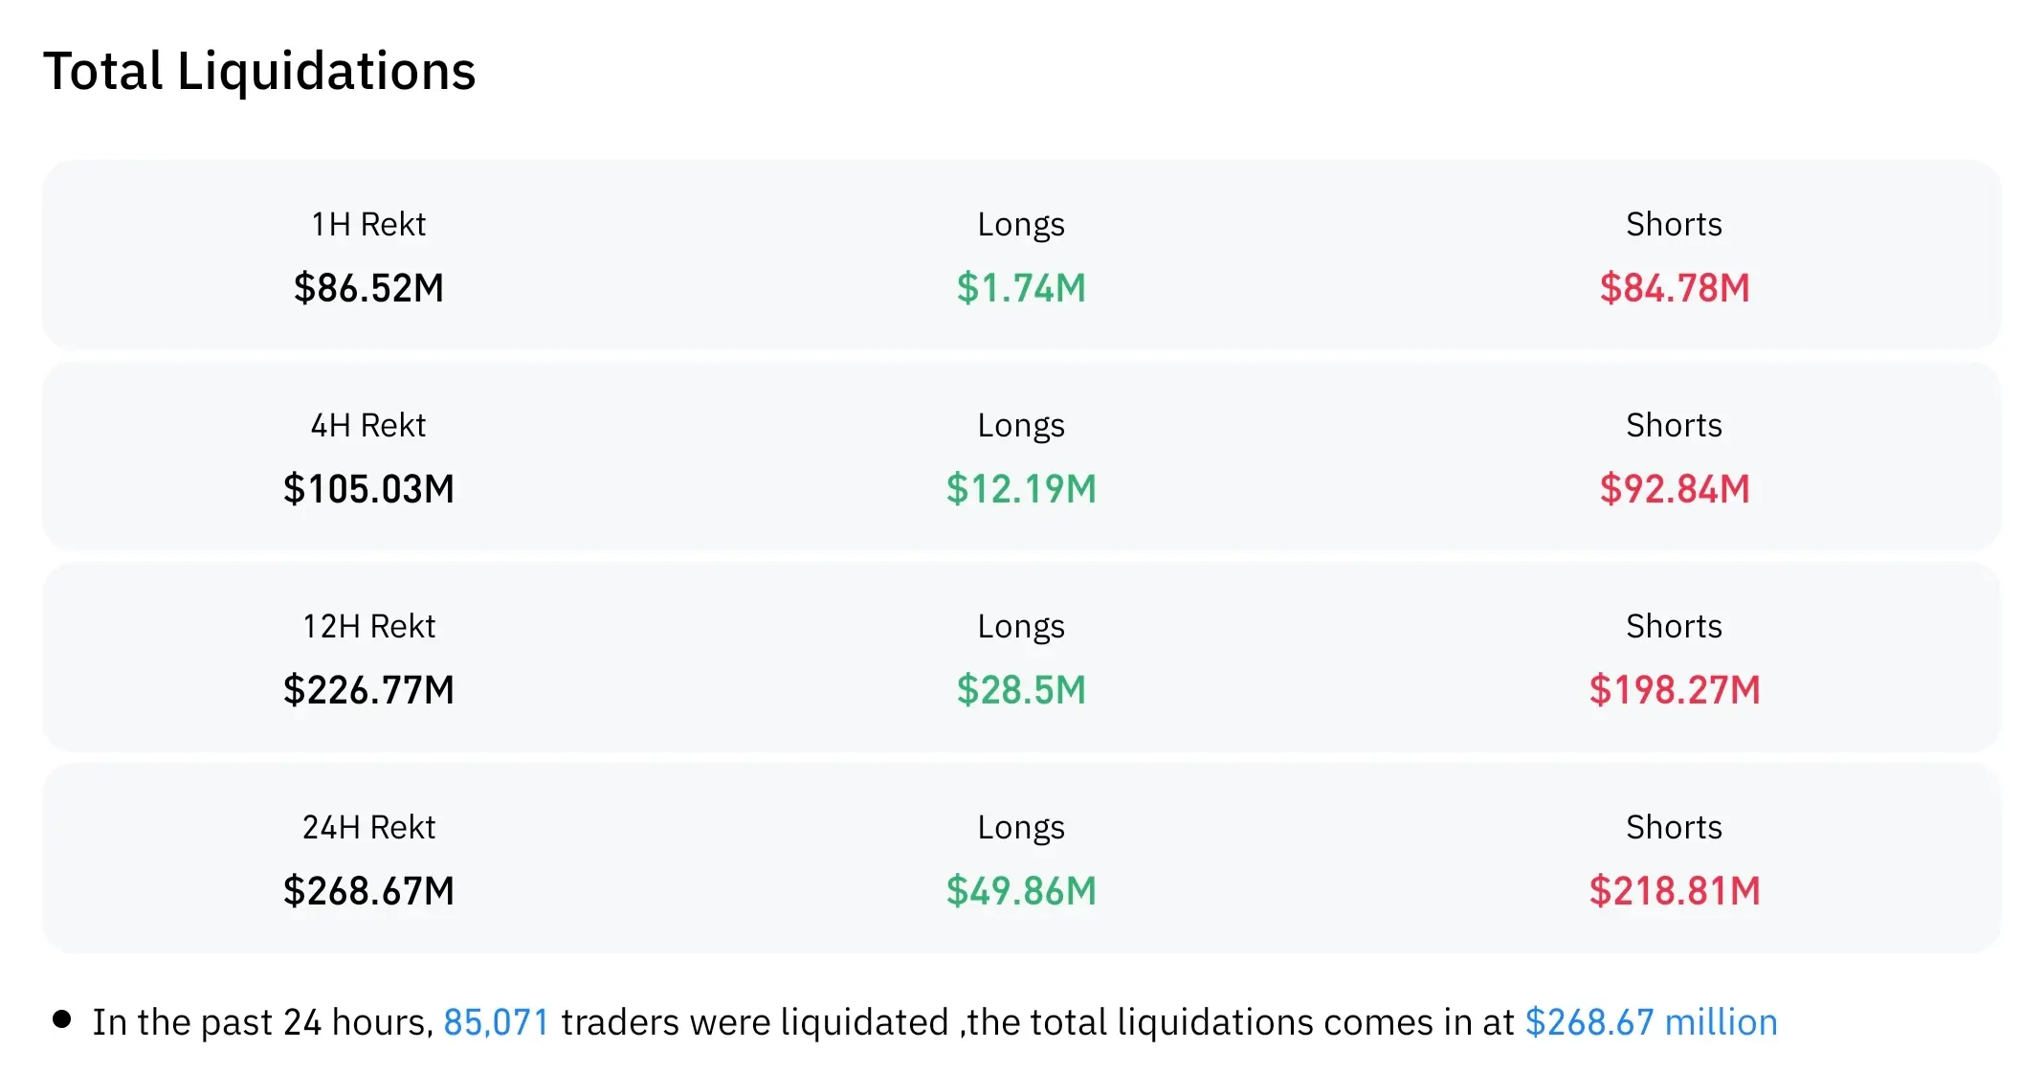The height and width of the screenshot is (1072, 2044).
Task: Click the 12H Shorts value $198.27M
Action: [1675, 690]
